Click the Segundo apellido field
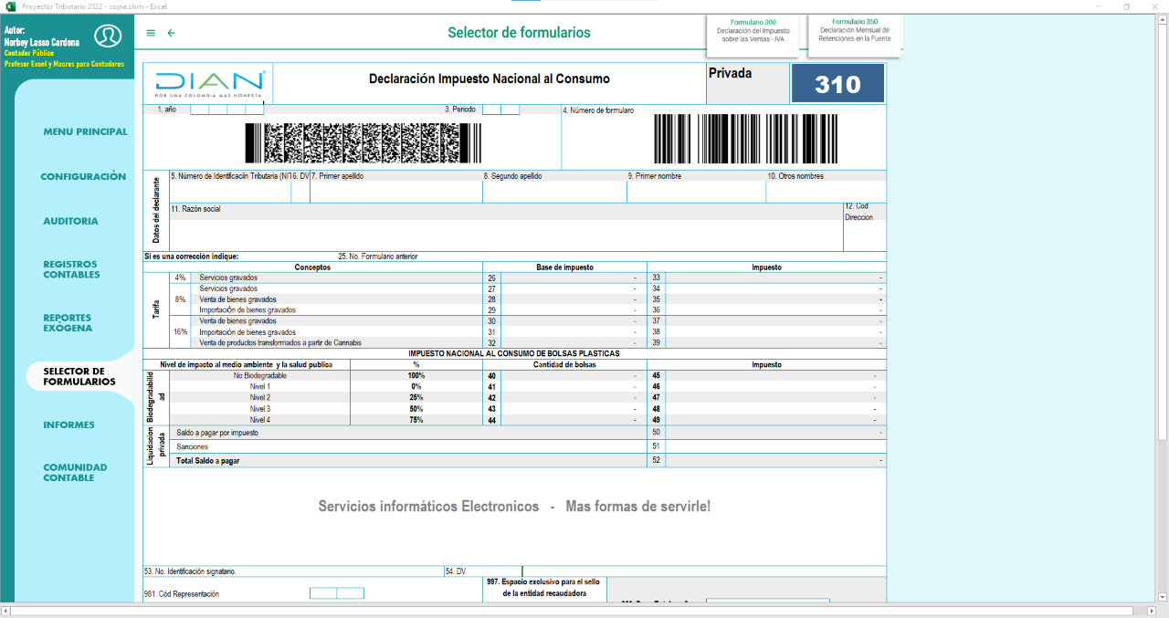 point(554,192)
